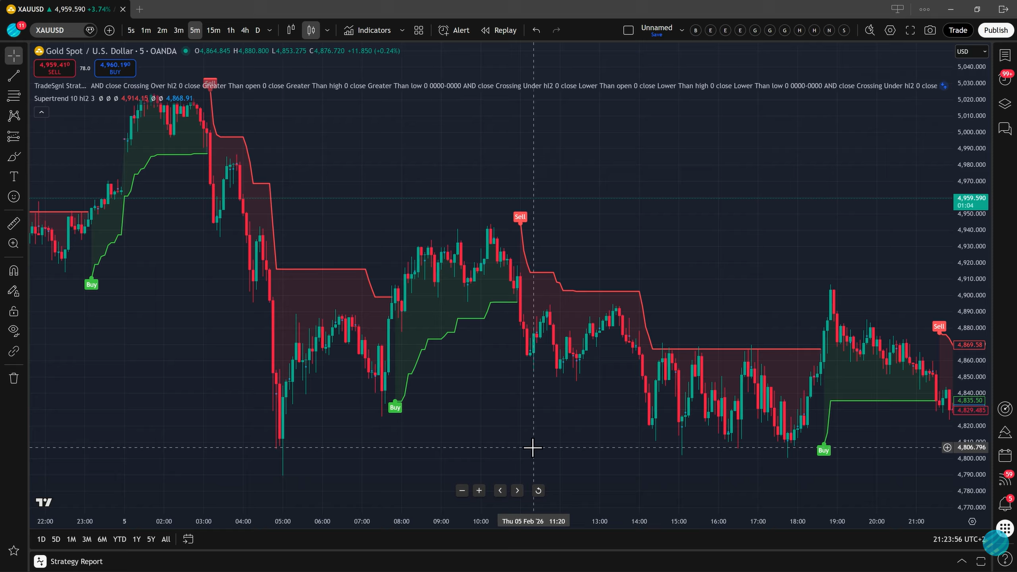Open the trash to remove drawings

(x=13, y=378)
